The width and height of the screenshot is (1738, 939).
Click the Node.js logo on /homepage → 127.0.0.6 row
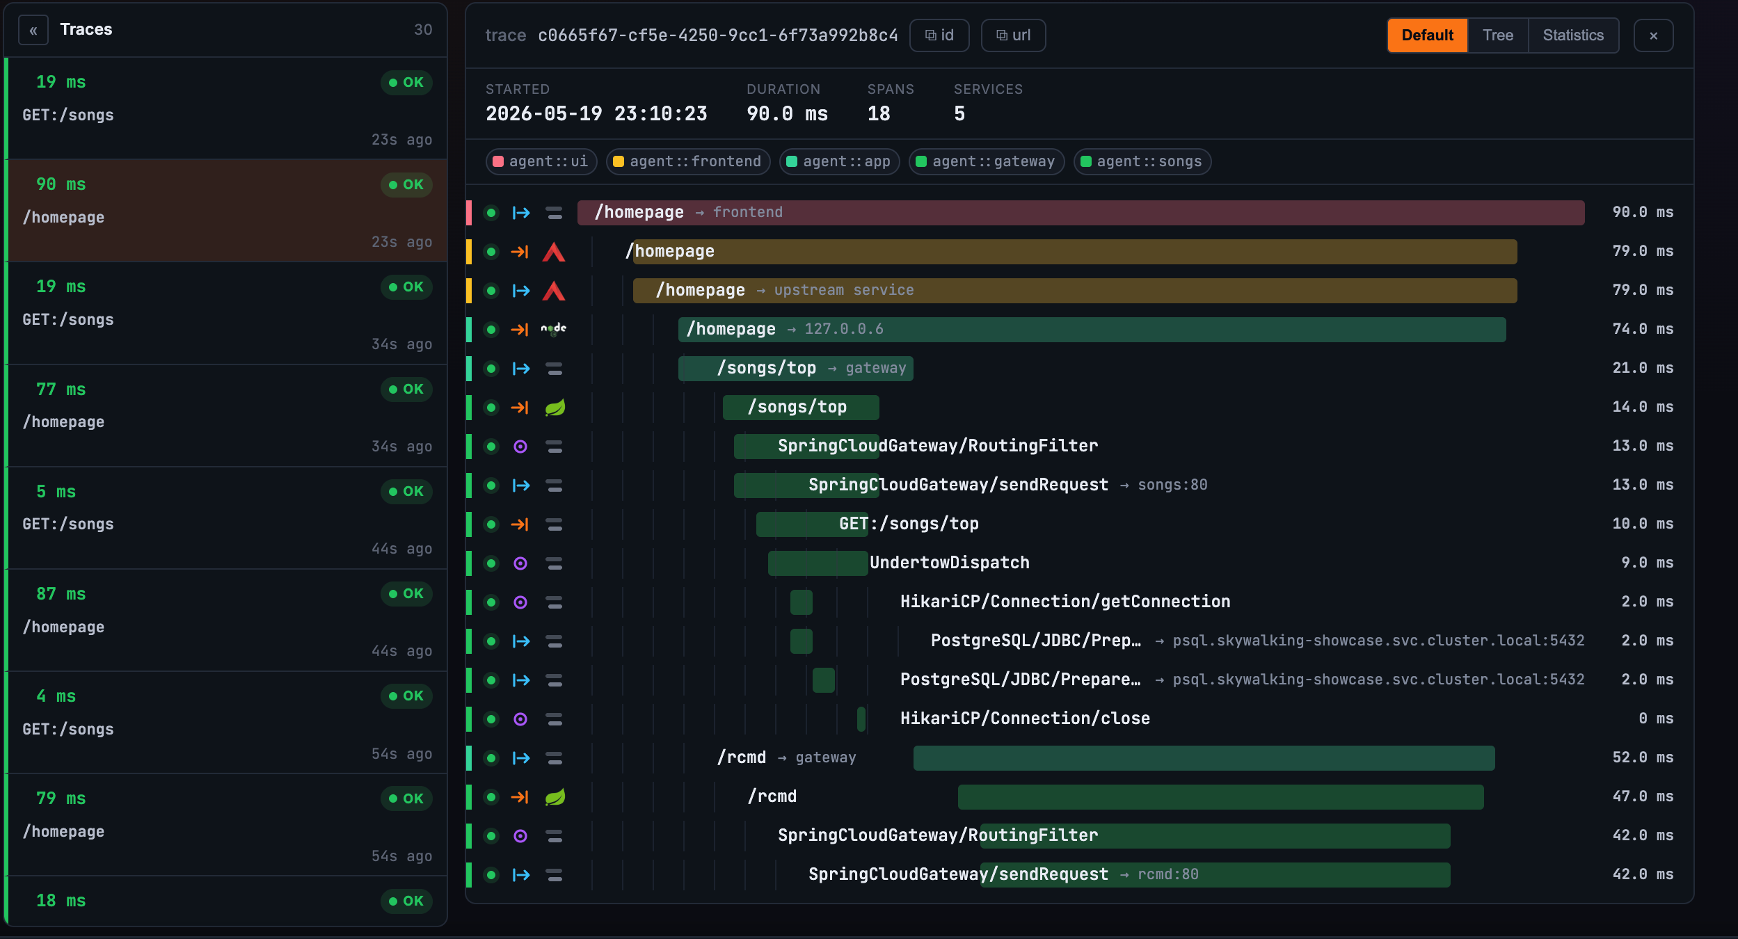554,330
